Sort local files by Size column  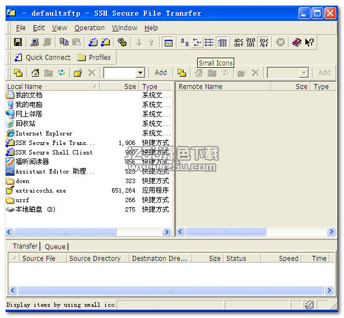pyautogui.click(x=119, y=86)
